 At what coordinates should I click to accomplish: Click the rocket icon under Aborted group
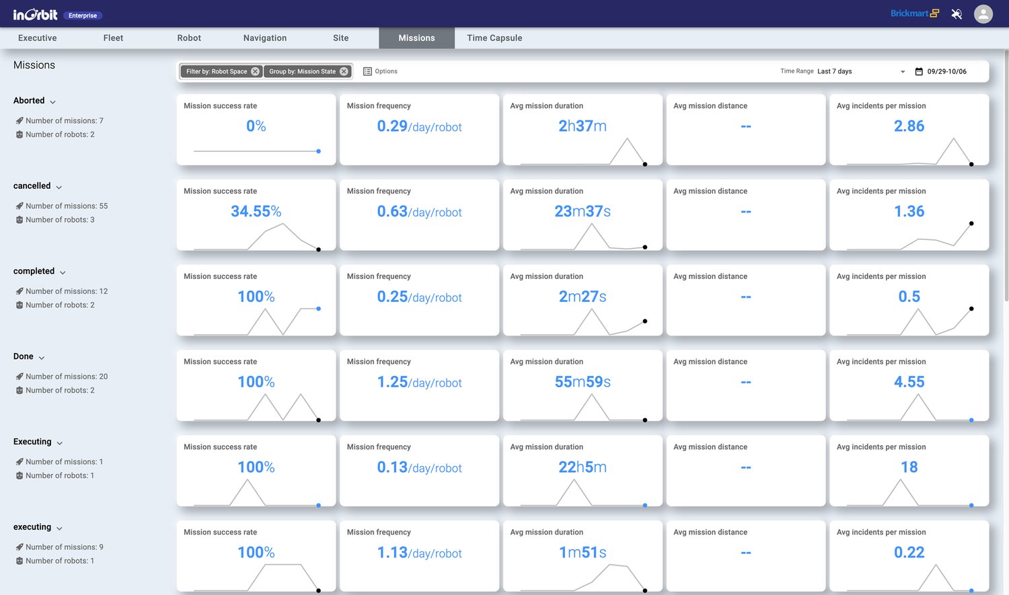20,121
